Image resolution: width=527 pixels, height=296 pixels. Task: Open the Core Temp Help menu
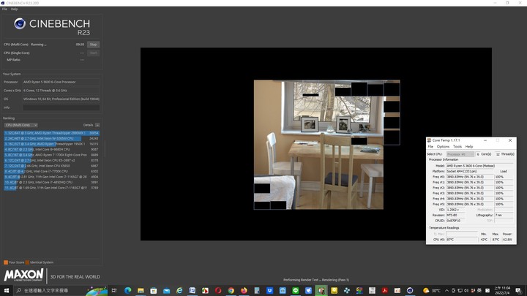click(x=469, y=147)
